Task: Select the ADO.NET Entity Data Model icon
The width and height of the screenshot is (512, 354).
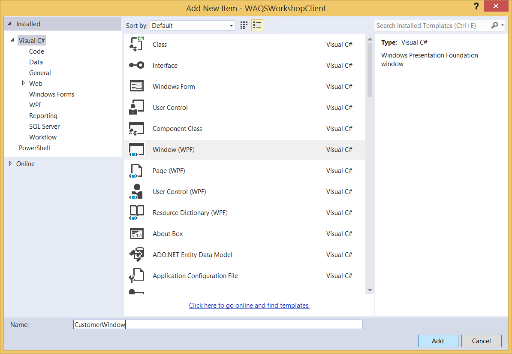Action: click(x=136, y=254)
